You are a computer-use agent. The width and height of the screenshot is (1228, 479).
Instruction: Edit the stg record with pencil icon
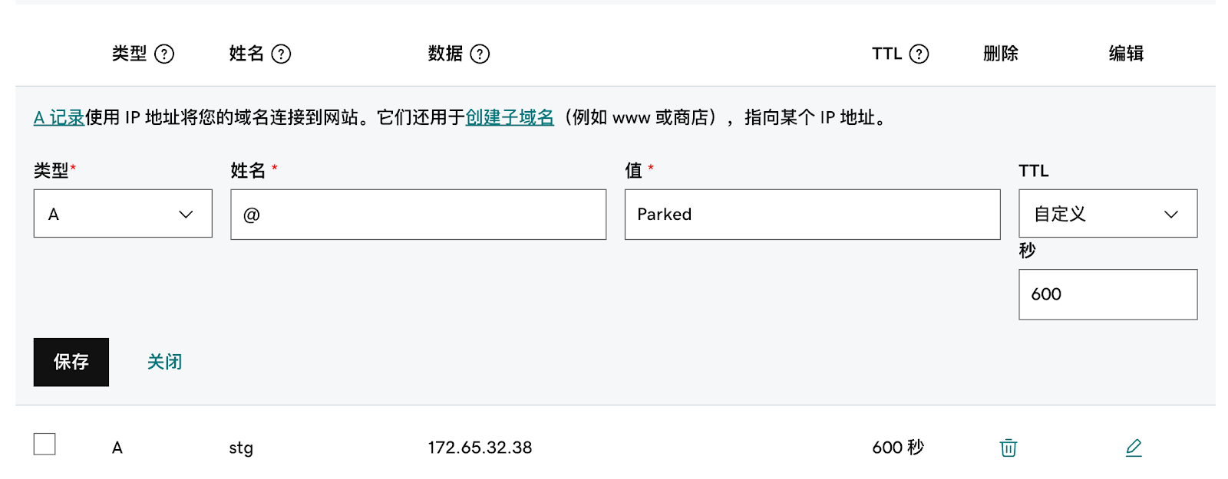(x=1134, y=448)
